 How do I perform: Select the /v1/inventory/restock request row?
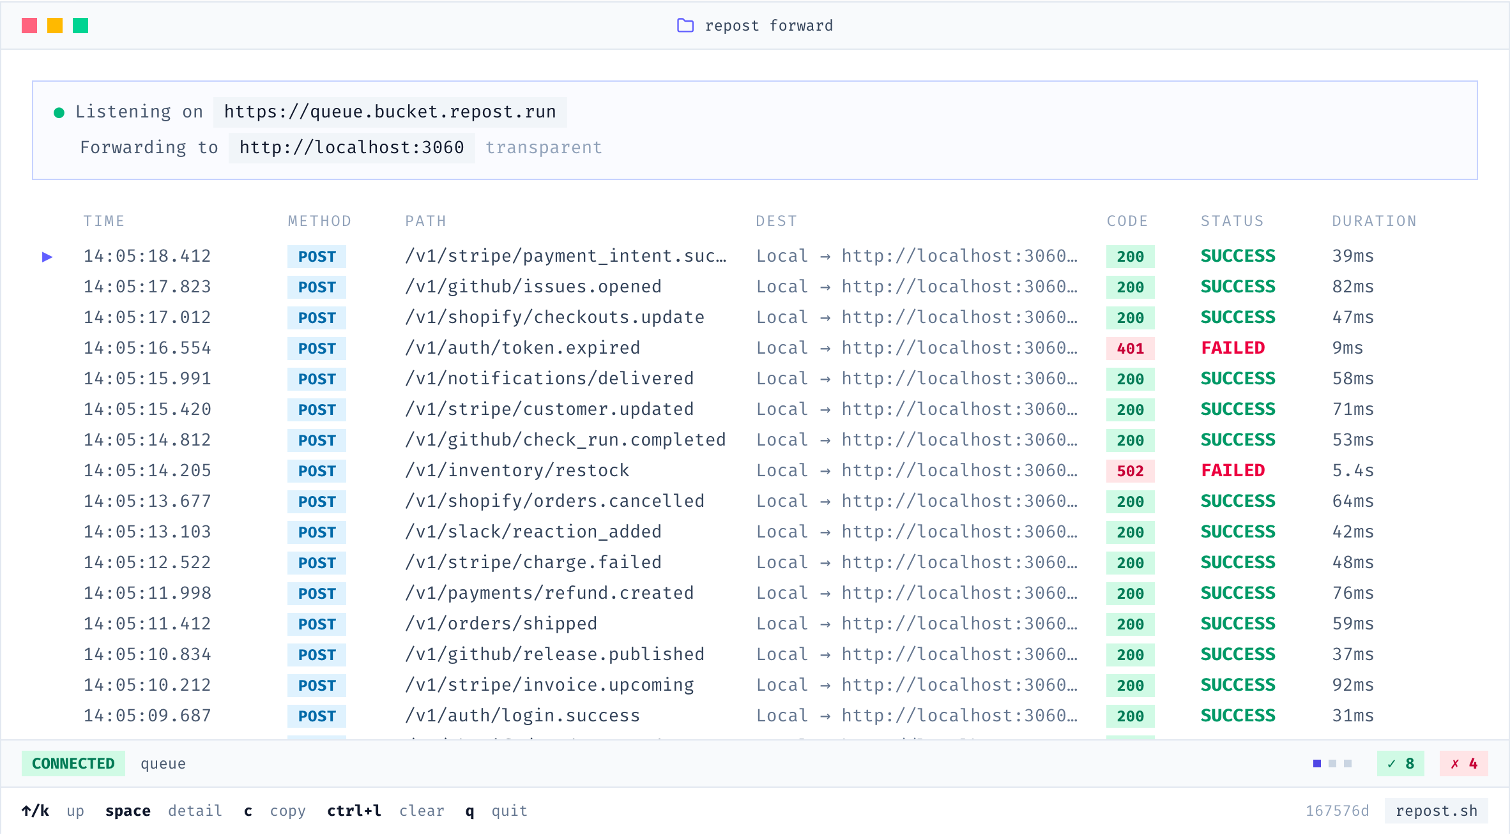755,470
